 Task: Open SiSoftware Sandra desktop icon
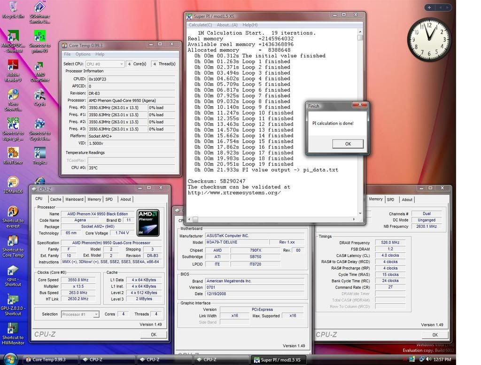click(x=40, y=12)
